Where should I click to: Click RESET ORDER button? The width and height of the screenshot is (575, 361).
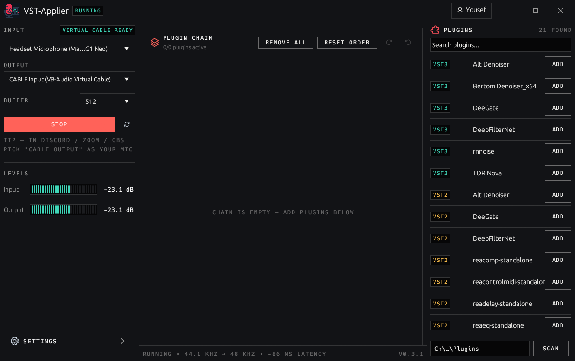click(x=347, y=43)
